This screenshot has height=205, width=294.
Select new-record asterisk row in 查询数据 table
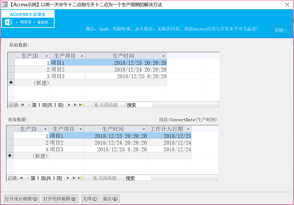point(10,156)
